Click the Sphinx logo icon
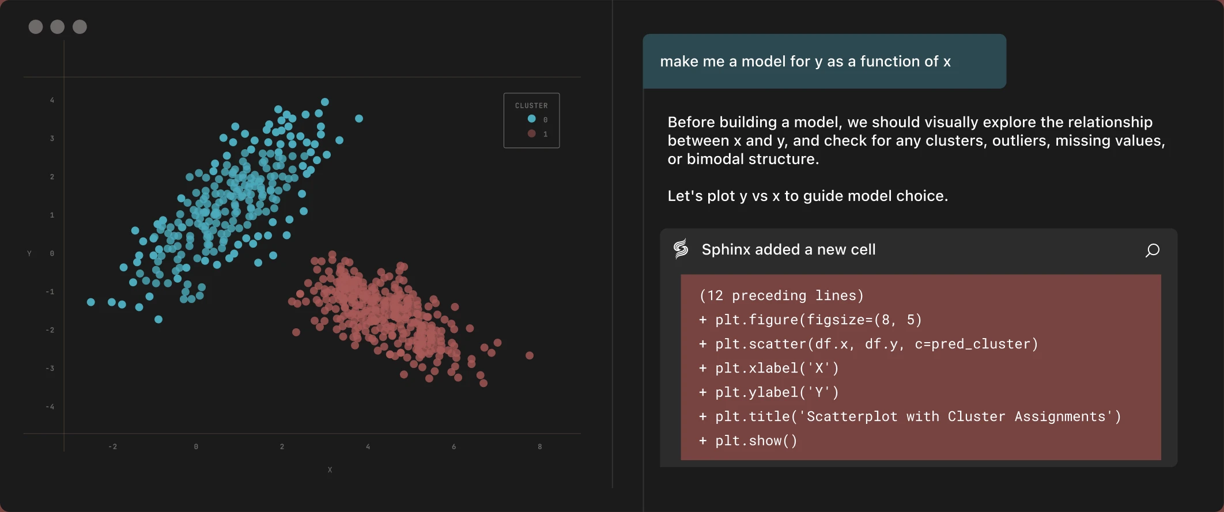The image size is (1224, 512). point(681,249)
